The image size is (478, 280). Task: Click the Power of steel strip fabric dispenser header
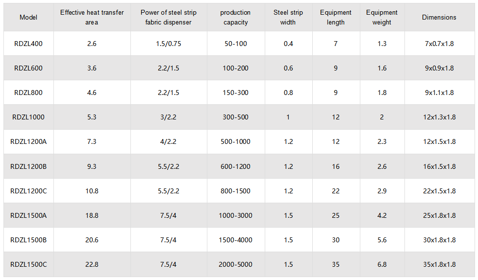168,18
